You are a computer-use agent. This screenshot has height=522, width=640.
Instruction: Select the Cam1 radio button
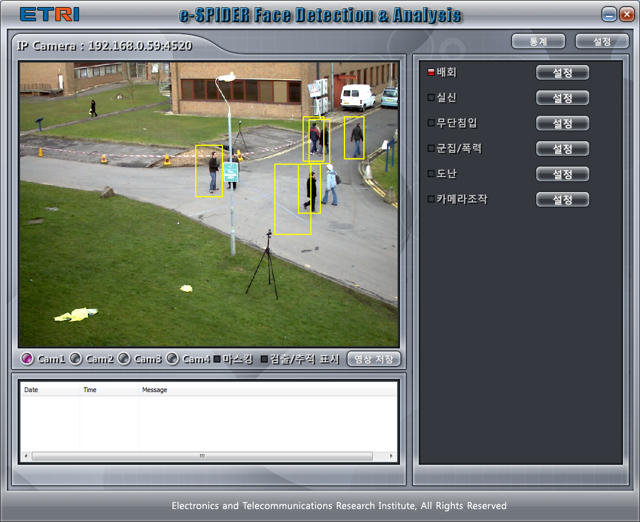click(27, 358)
